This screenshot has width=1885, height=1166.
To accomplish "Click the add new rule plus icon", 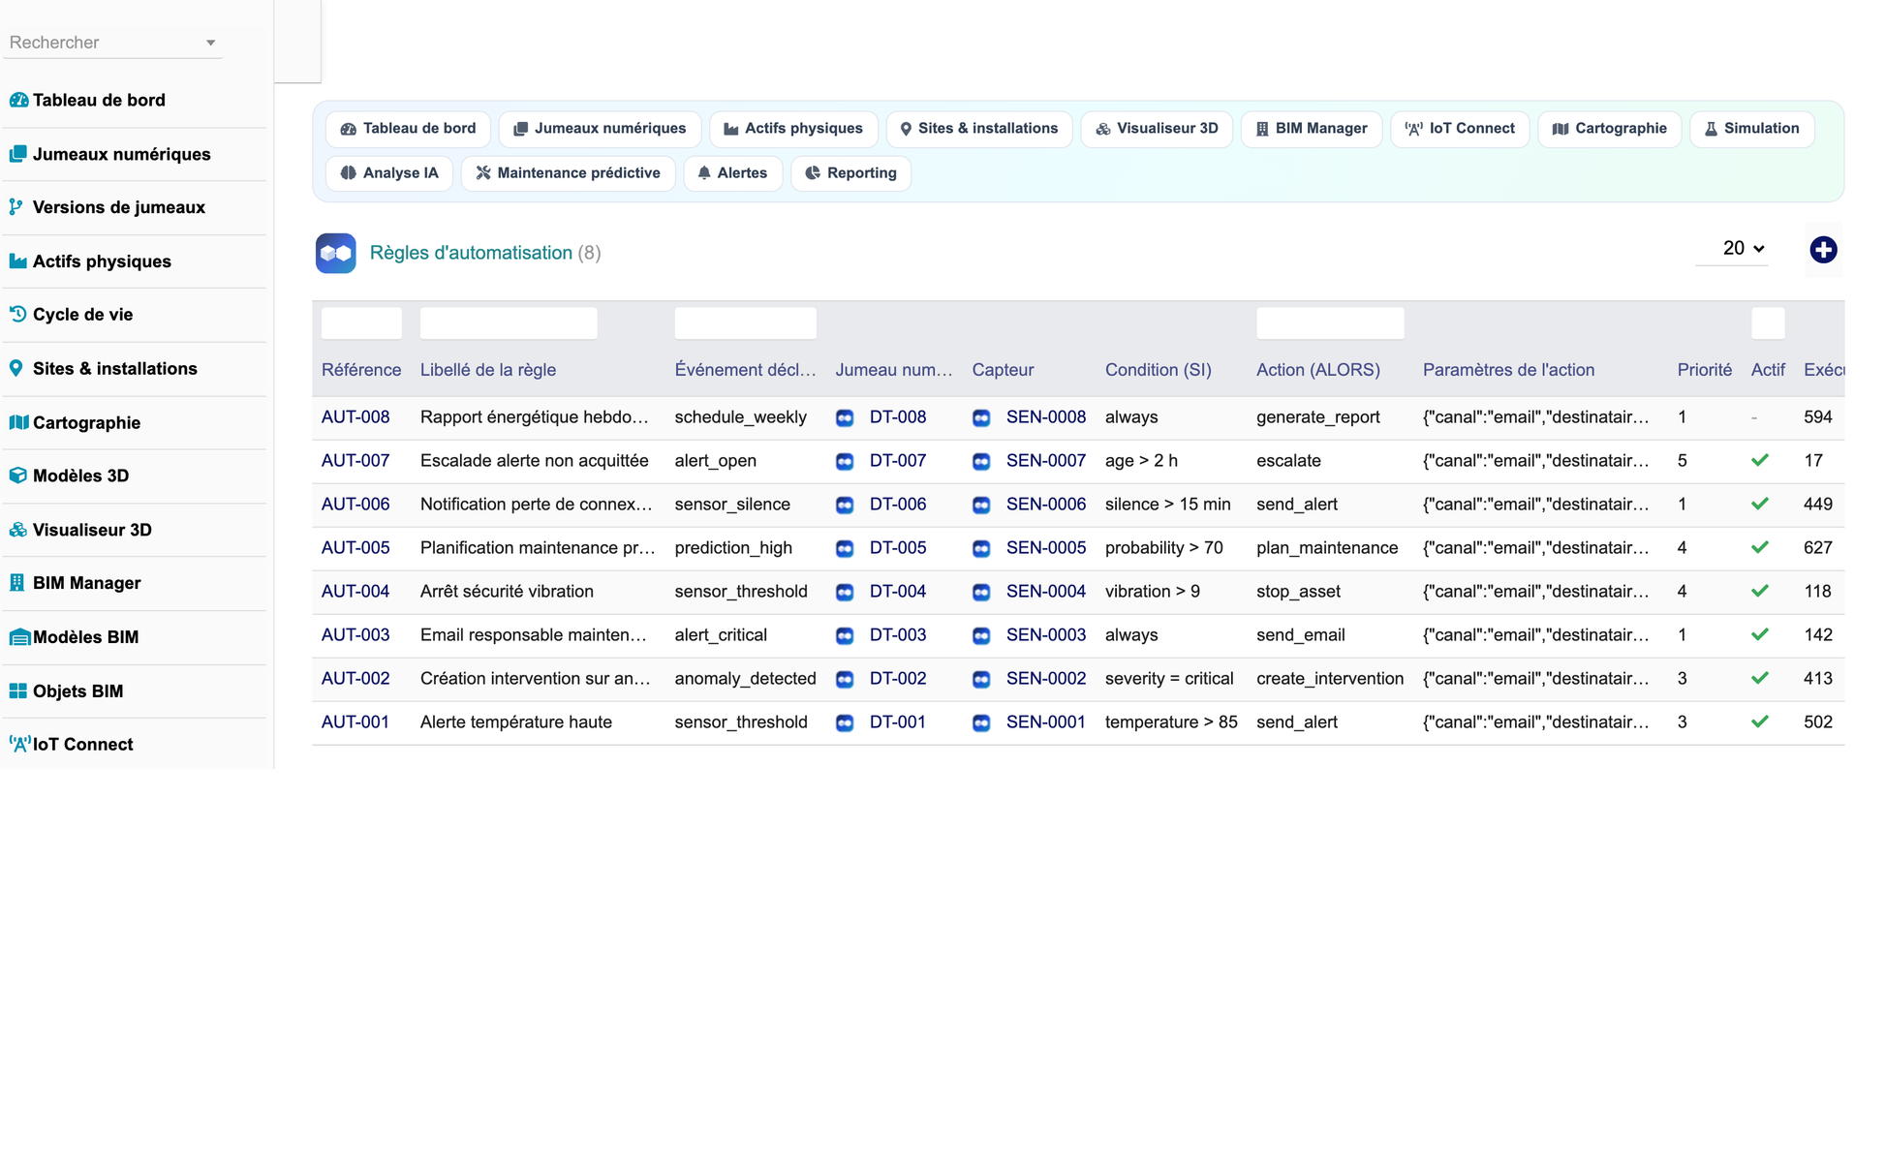I will pos(1823,250).
